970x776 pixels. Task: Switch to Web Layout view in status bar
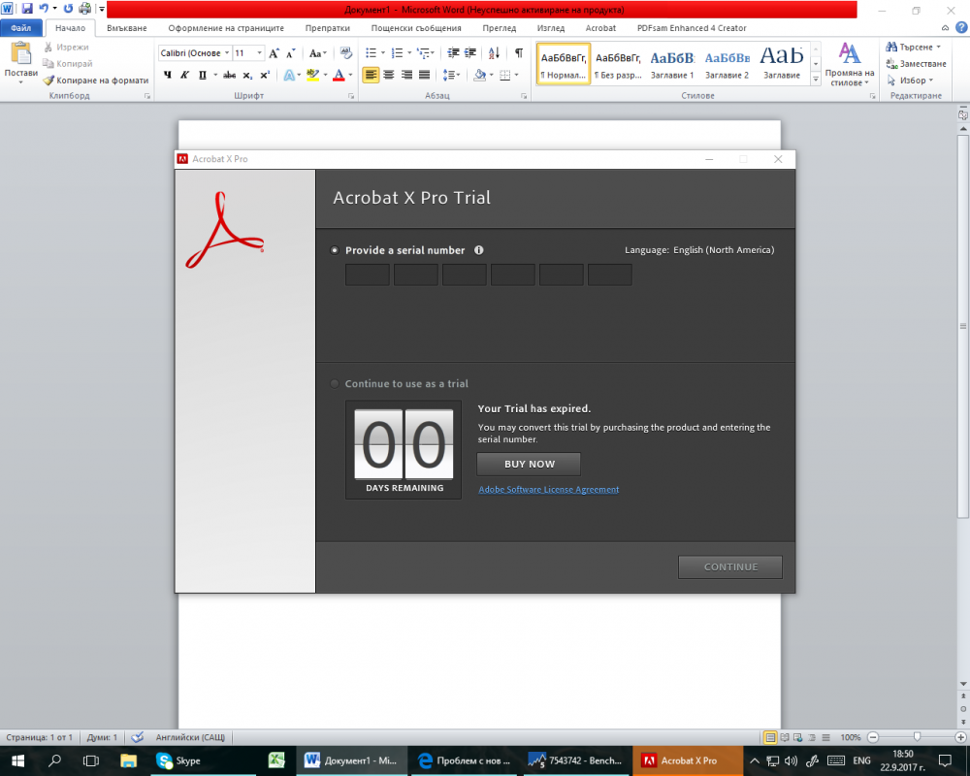(798, 737)
